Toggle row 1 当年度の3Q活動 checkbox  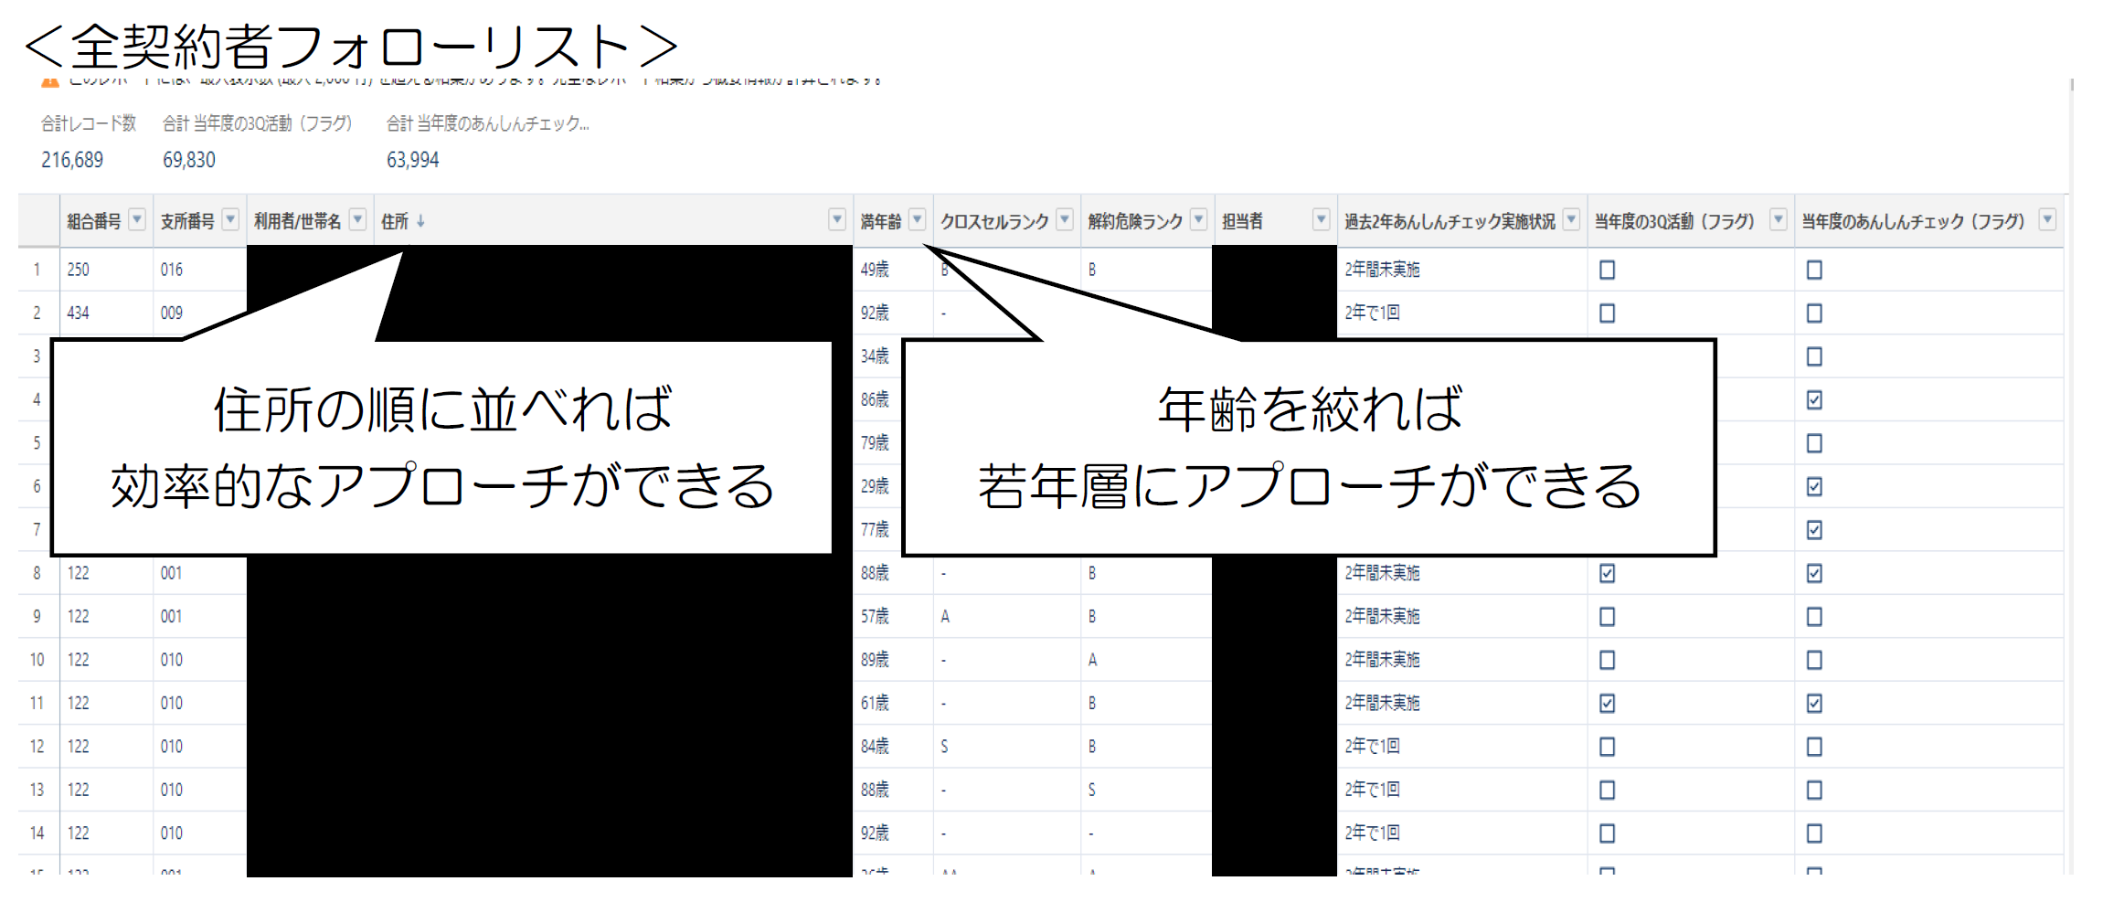pyautogui.click(x=1608, y=270)
